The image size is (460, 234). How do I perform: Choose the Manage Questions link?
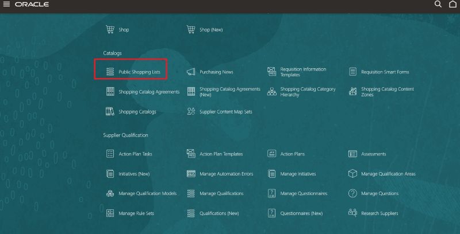click(x=380, y=193)
